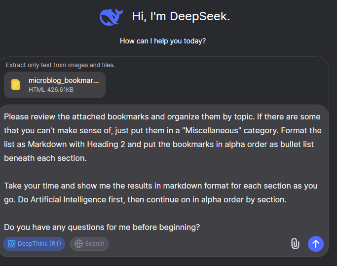337x266 pixels.
Task: Click the HTML 426.61KB file size text
Action: pyautogui.click(x=51, y=90)
